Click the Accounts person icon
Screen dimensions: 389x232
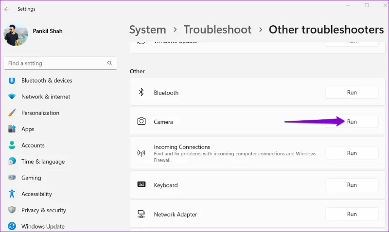(x=12, y=145)
